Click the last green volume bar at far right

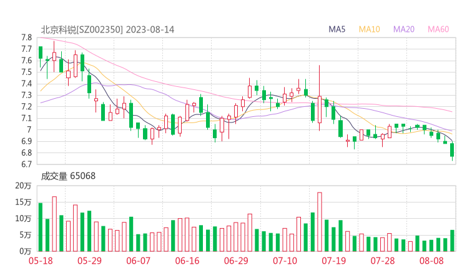coord(452,241)
